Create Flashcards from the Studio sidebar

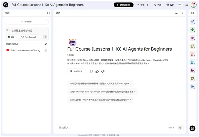[x=192, y=54]
